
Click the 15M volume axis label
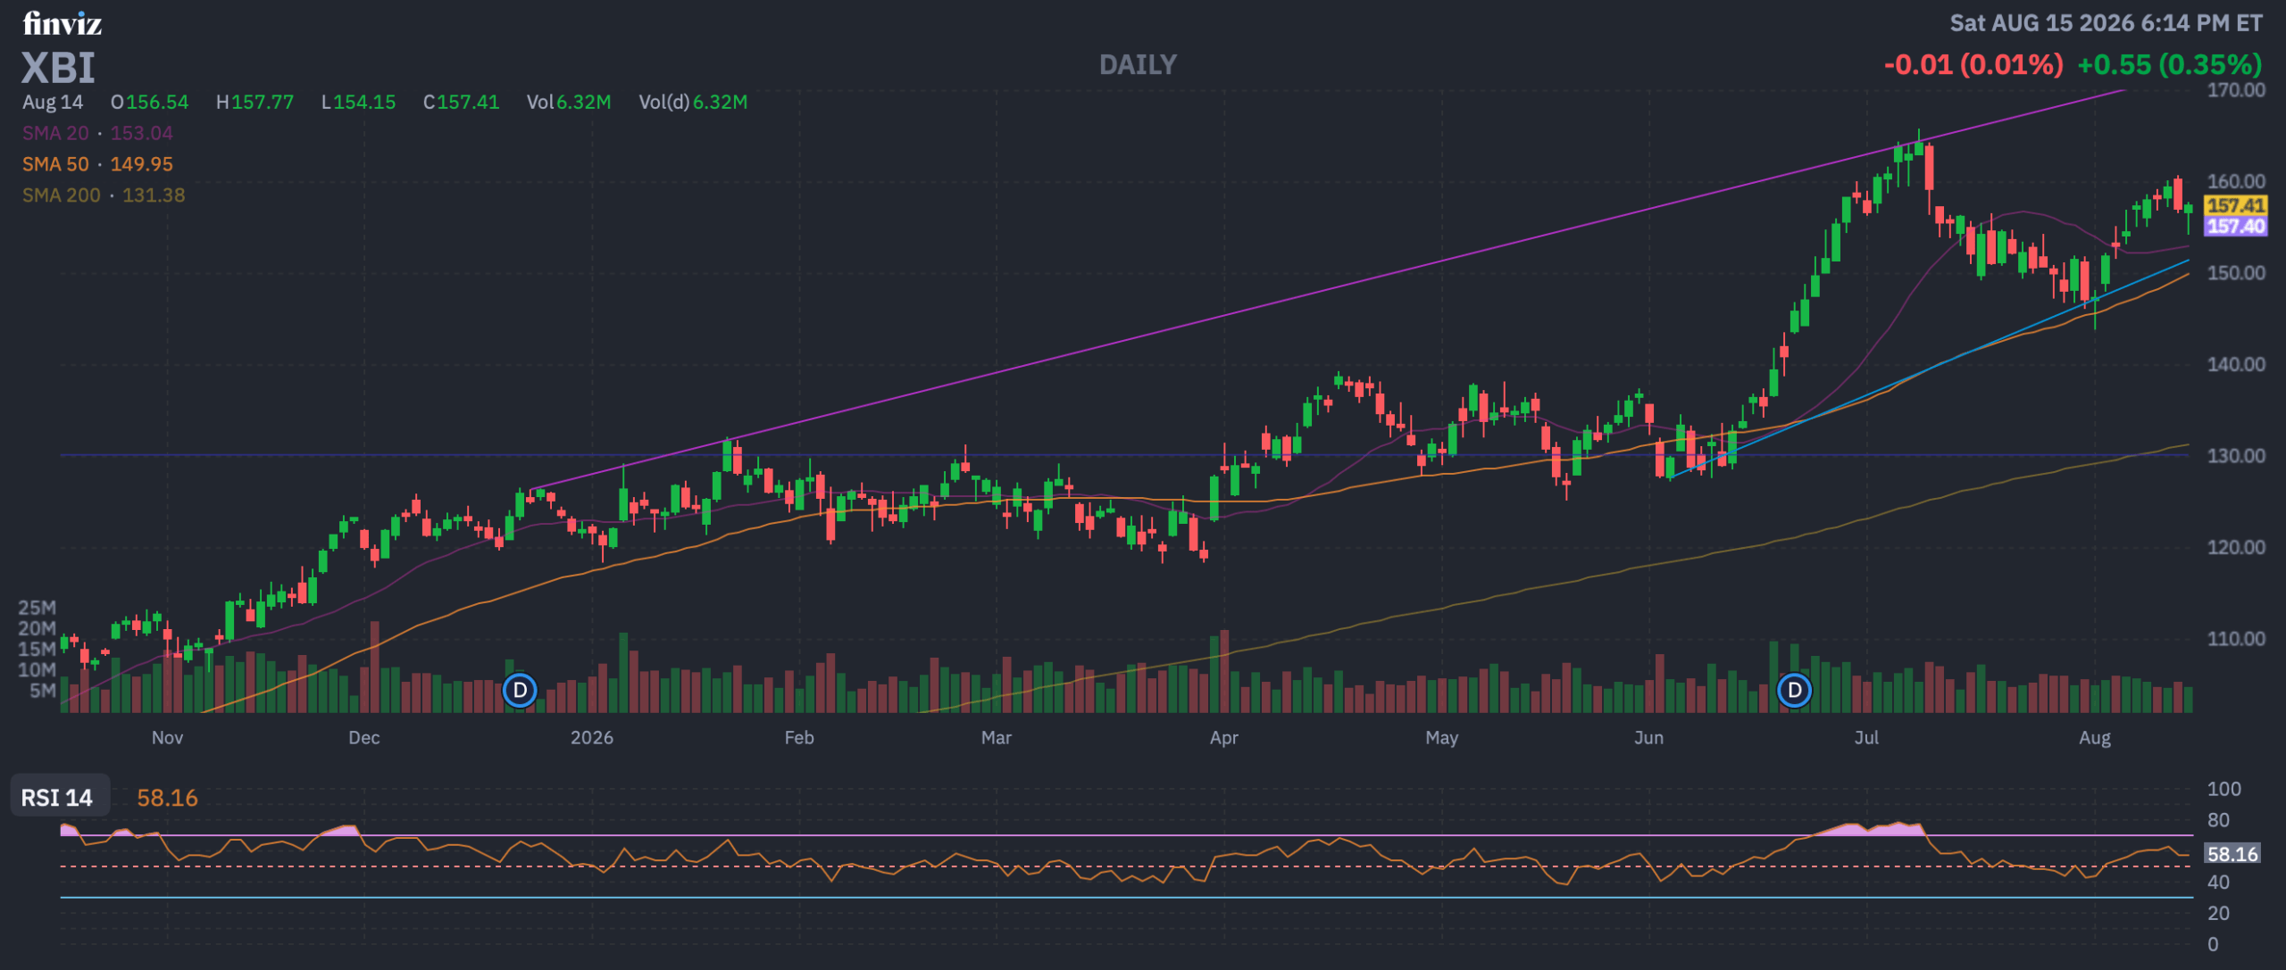[37, 649]
